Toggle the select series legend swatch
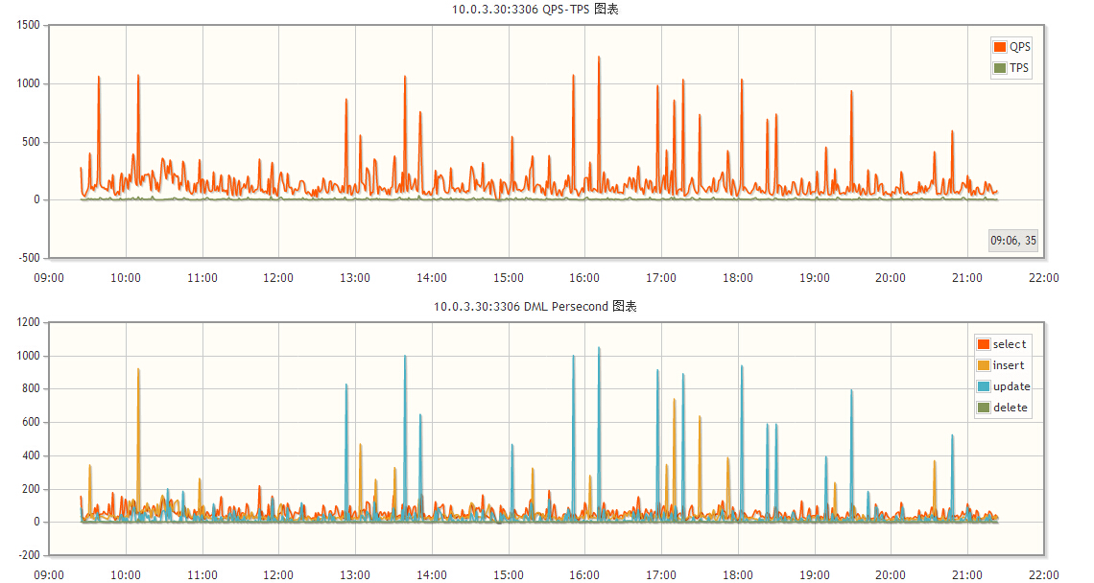 coord(984,344)
